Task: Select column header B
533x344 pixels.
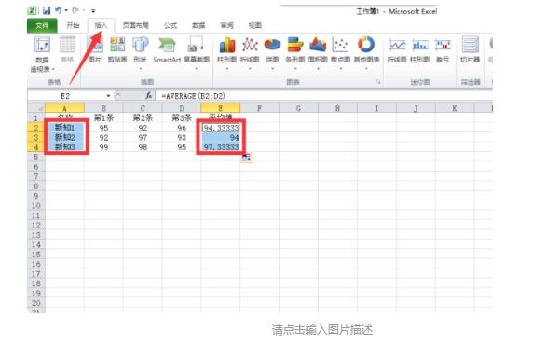Action: pos(103,108)
